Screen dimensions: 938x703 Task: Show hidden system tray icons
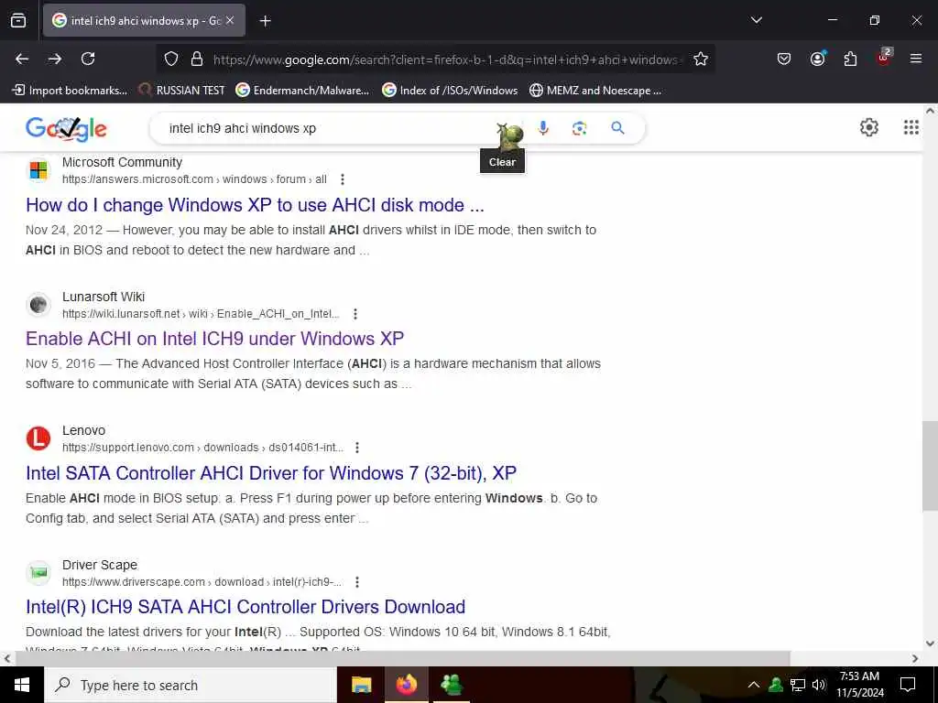(754, 685)
